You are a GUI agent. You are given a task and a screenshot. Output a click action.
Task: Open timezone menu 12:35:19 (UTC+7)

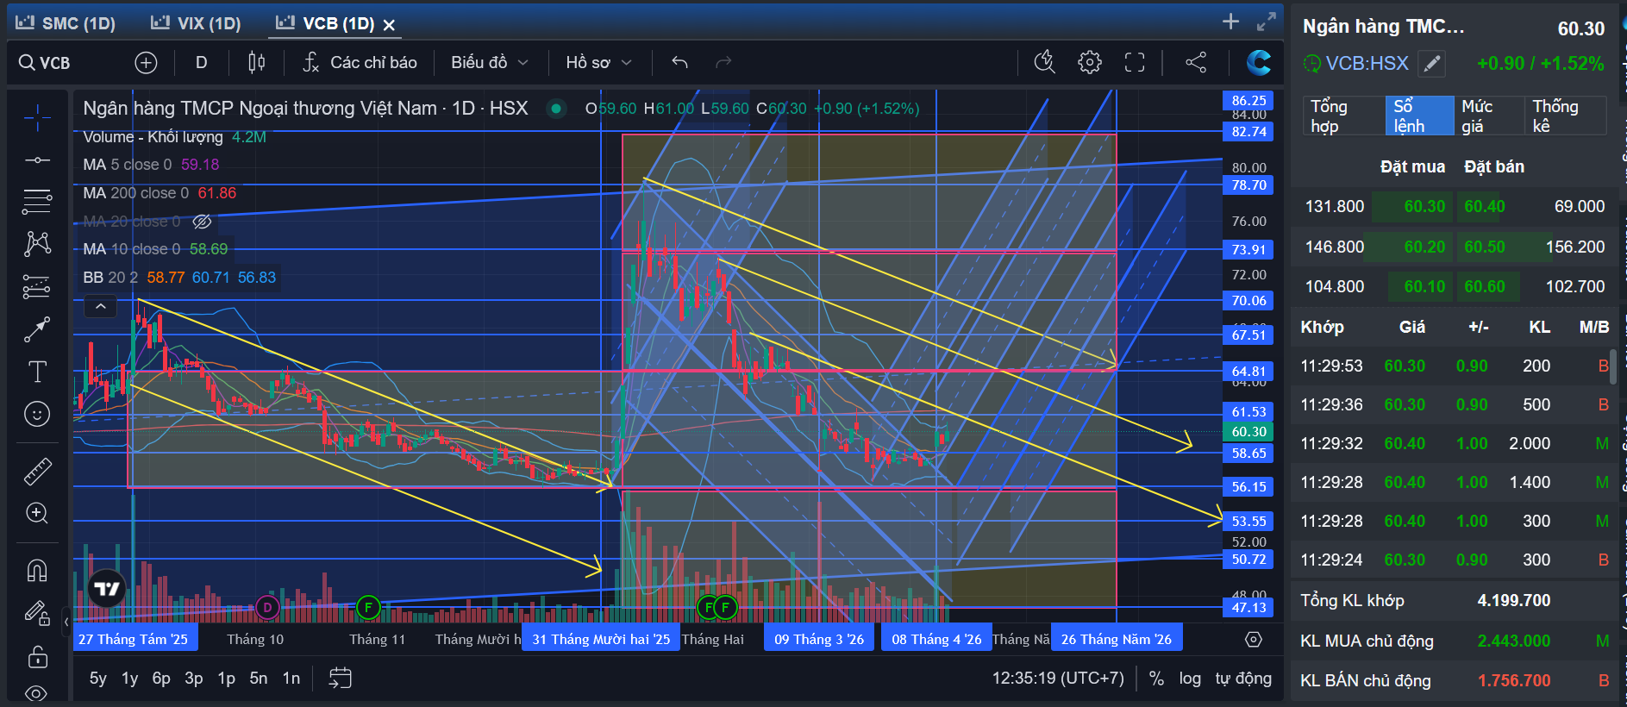coord(1058,679)
